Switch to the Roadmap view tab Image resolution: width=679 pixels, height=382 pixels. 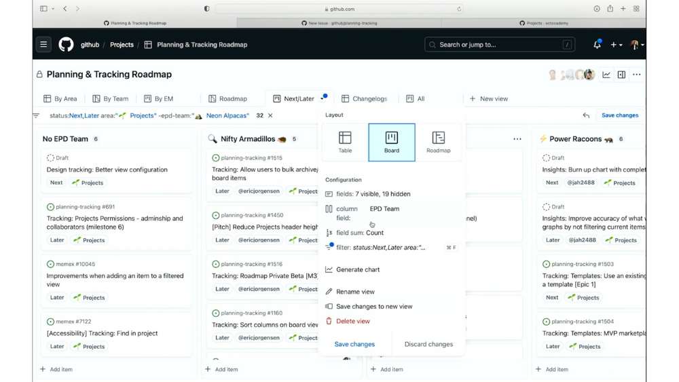[227, 98]
